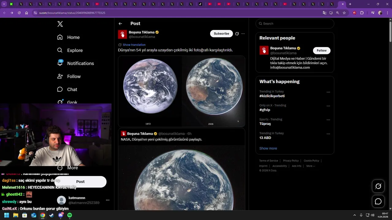Click Show translation link
The width and height of the screenshot is (392, 220).
[134, 45]
